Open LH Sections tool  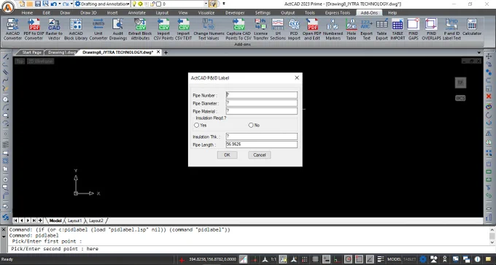tap(278, 29)
